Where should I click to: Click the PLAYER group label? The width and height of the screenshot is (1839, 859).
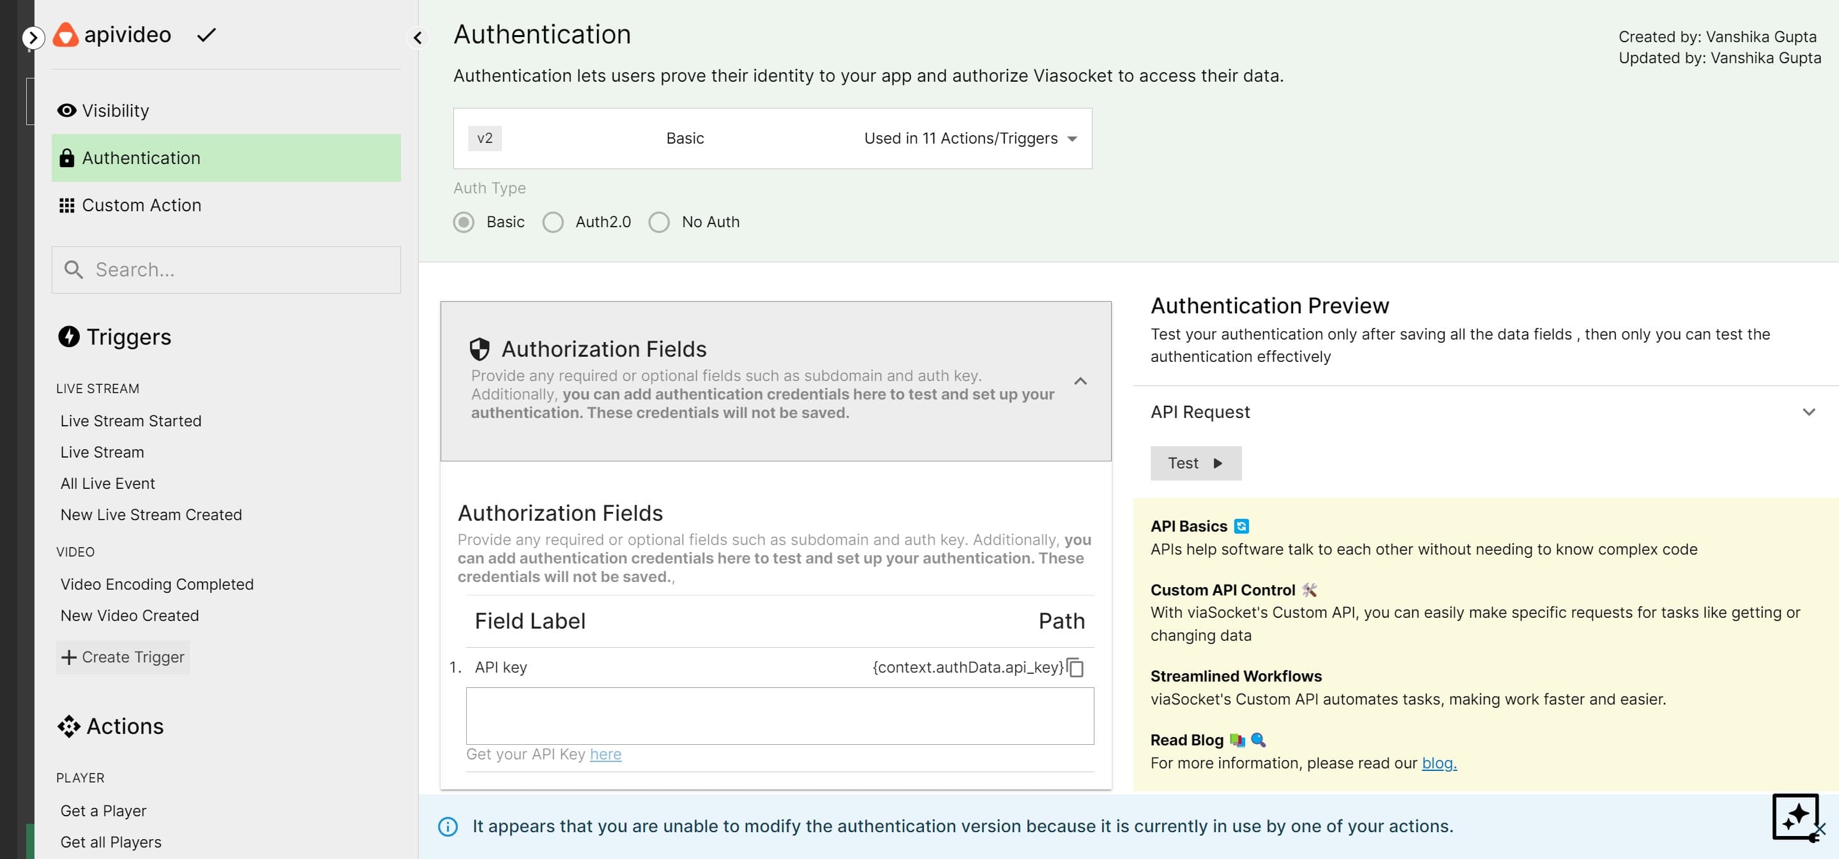[80, 779]
